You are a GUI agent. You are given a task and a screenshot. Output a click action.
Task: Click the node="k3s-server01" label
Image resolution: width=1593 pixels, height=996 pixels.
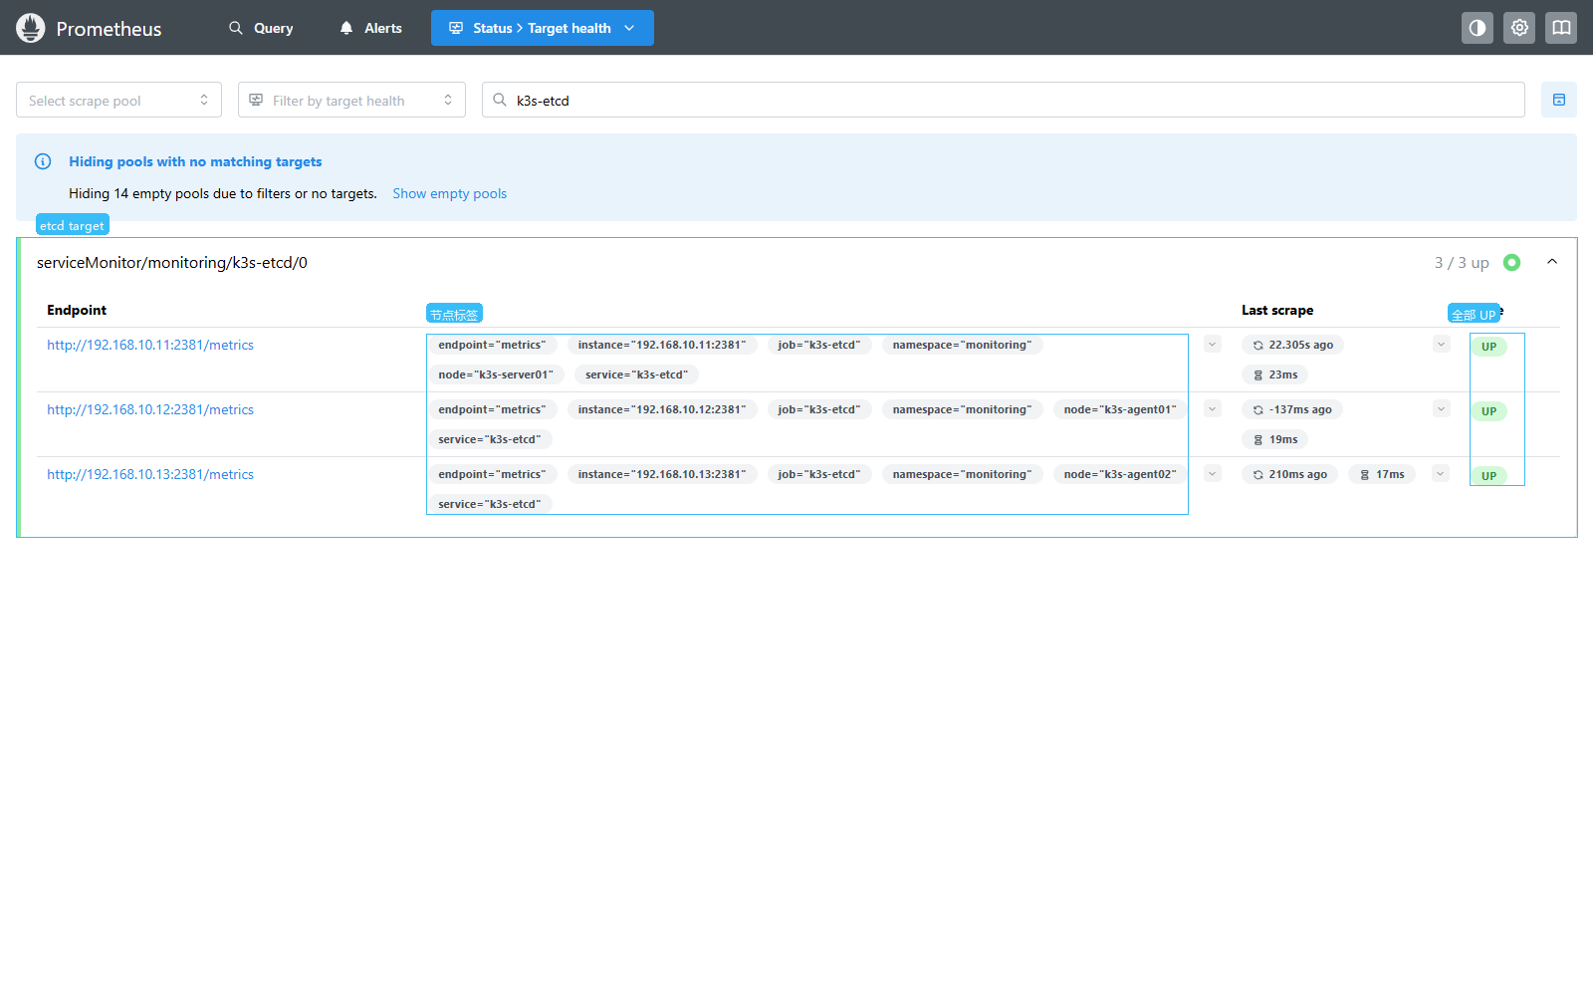tap(496, 374)
